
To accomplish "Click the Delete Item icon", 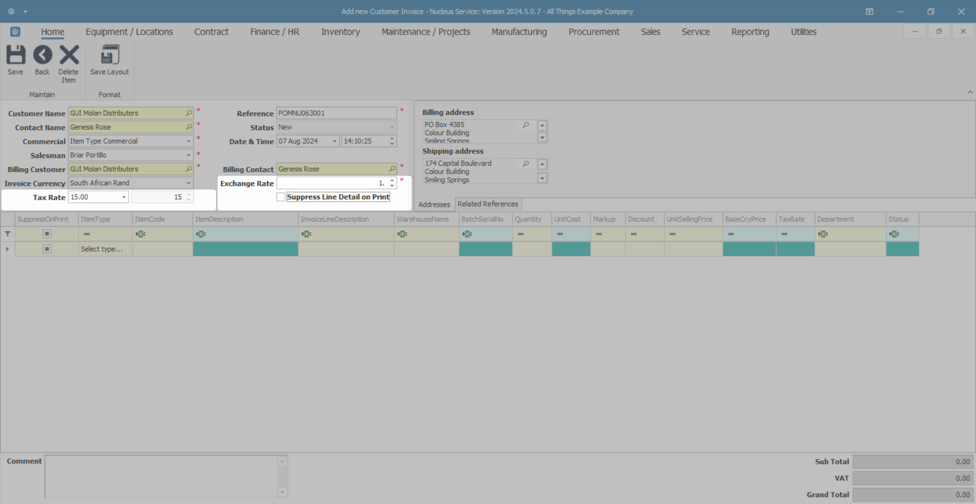I will click(x=69, y=55).
